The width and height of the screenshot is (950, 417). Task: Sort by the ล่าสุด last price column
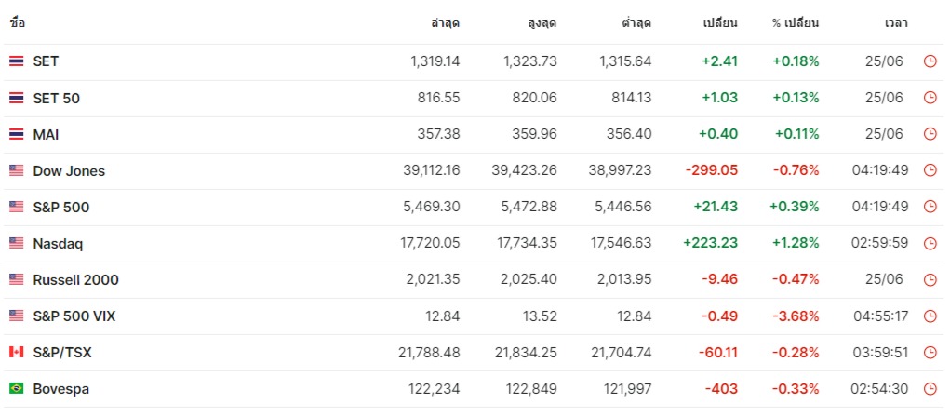pos(446,22)
